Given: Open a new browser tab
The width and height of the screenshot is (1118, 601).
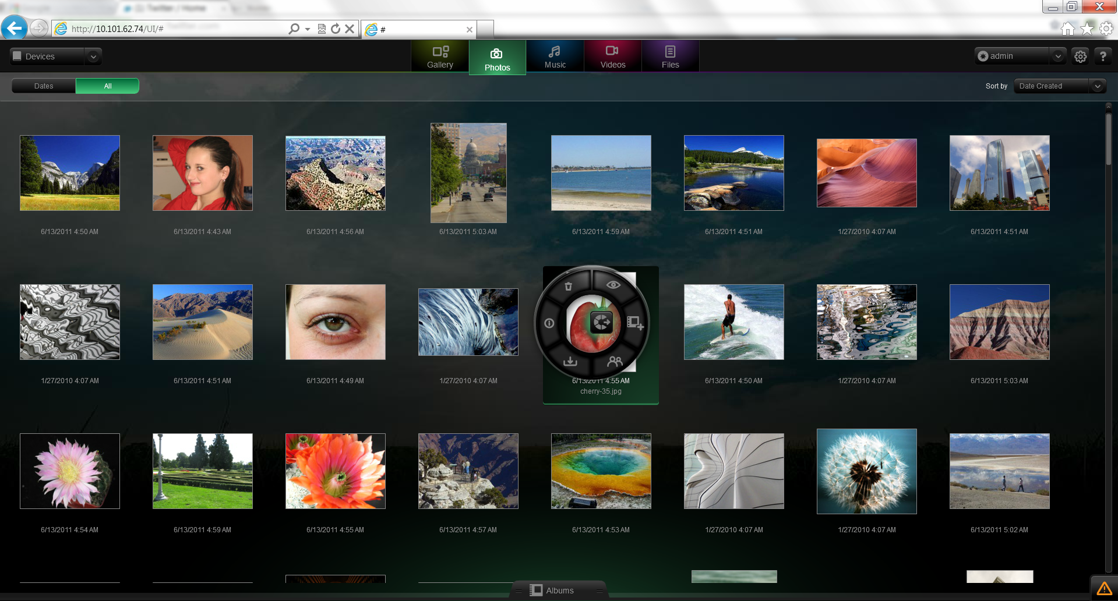Looking at the screenshot, I should (x=485, y=29).
